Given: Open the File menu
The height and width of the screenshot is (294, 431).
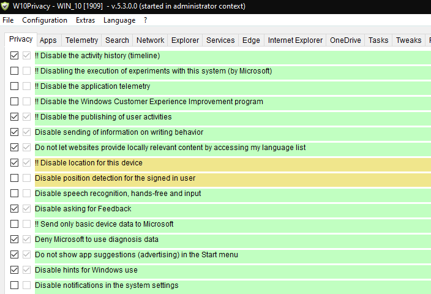Looking at the screenshot, I should pos(8,20).
